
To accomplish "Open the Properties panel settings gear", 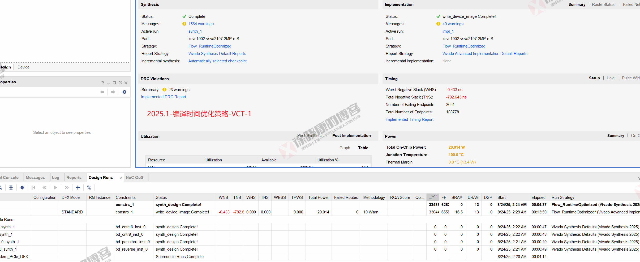I will pos(124,92).
